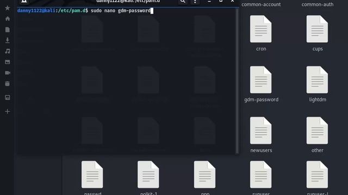Select the lightdm file icon
Image resolution: width=348 pixels, height=195 pixels.
coord(317,80)
